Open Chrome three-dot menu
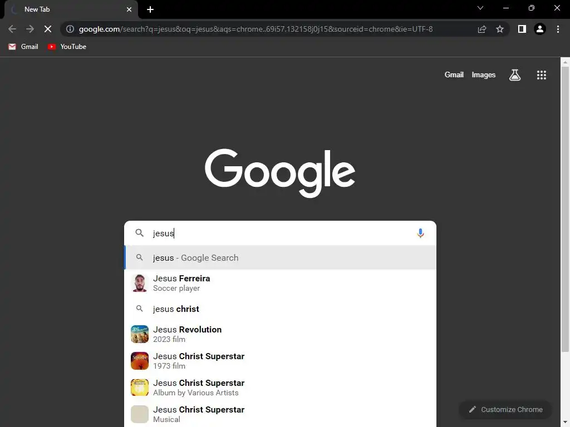Screen dimensions: 570x427 click(558, 29)
